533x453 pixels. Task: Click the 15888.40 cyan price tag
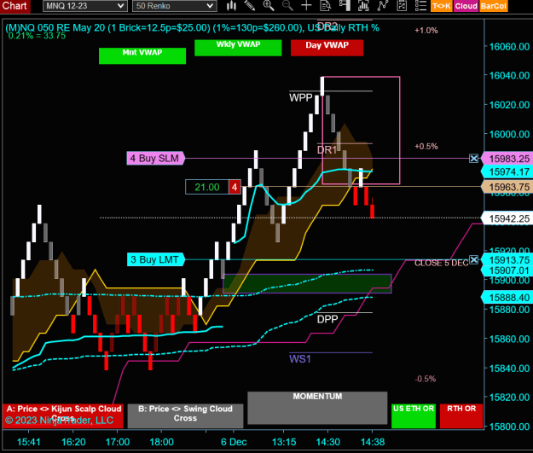pyautogui.click(x=507, y=297)
